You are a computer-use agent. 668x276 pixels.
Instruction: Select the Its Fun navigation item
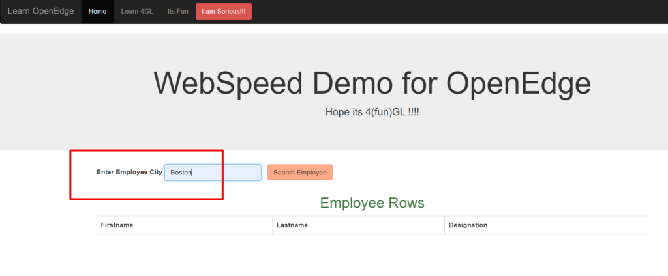177,12
